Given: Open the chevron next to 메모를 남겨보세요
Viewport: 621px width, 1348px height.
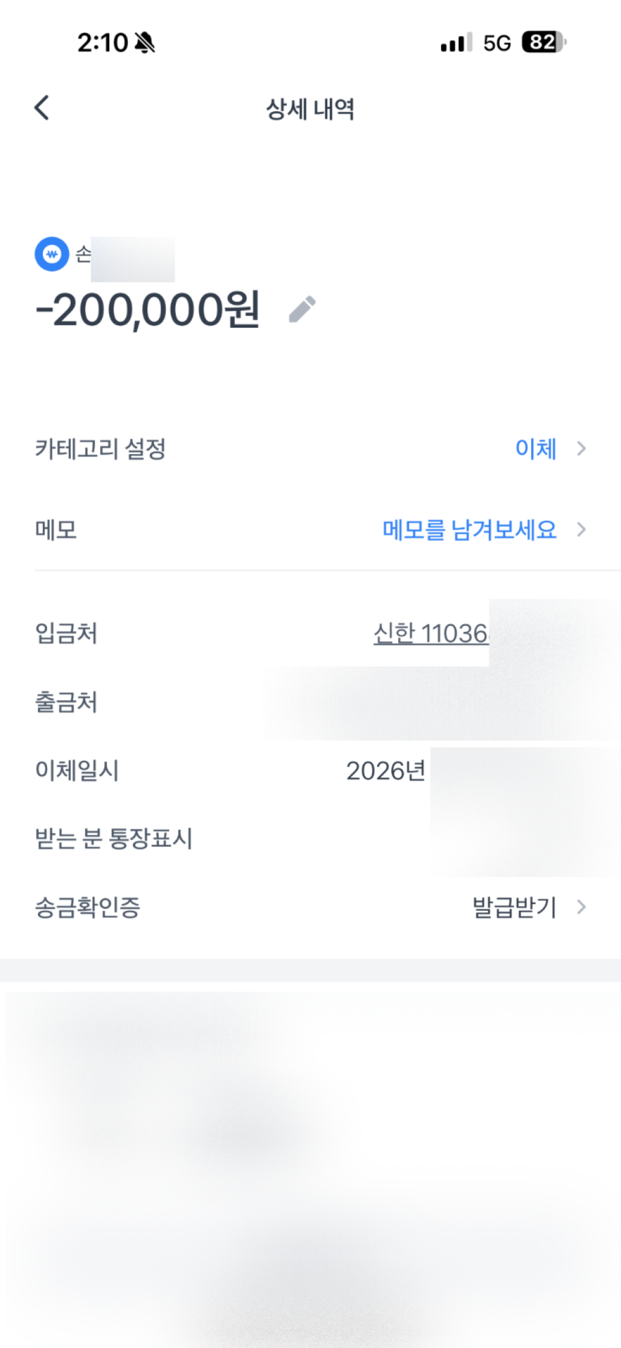Looking at the screenshot, I should (581, 530).
